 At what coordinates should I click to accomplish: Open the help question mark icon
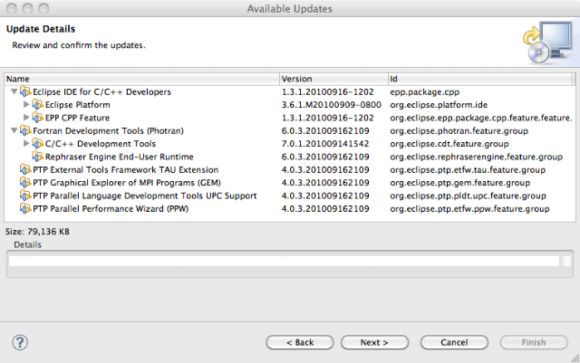pos(20,342)
